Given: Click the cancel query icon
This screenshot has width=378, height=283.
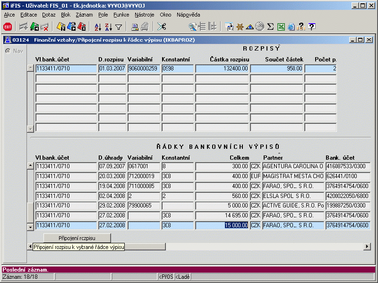Looking at the screenshot, I should (x=82, y=26).
